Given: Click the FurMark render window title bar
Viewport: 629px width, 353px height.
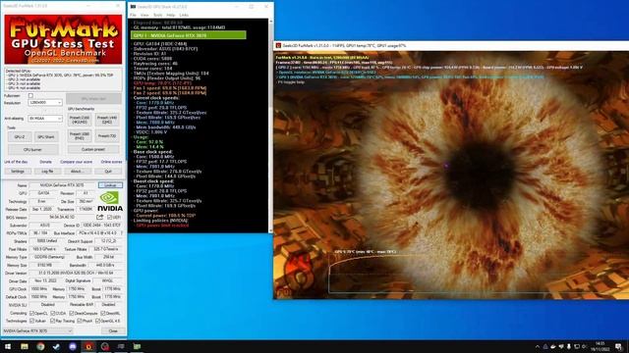Looking at the screenshot, I should click(451, 46).
